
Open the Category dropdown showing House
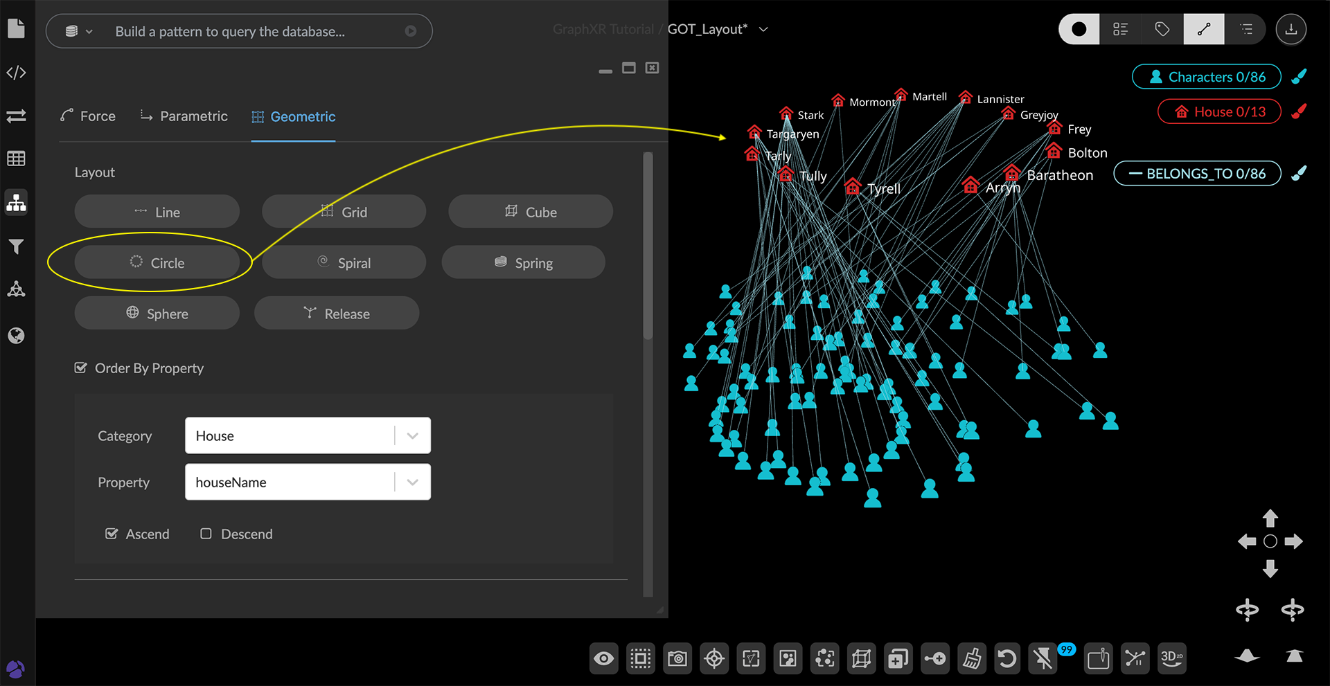[308, 435]
